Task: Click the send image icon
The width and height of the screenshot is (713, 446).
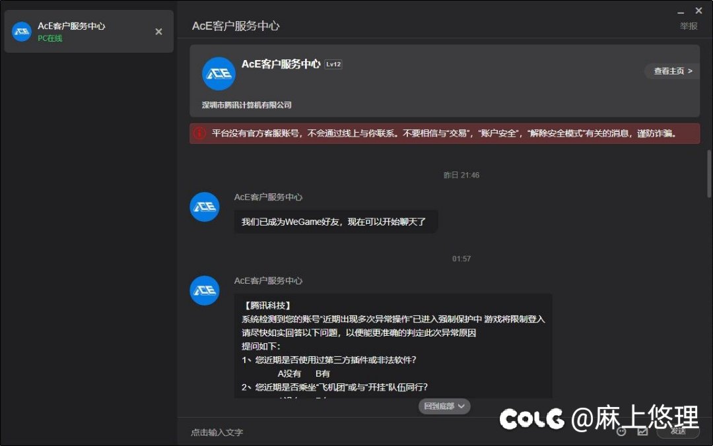Action: [642, 431]
